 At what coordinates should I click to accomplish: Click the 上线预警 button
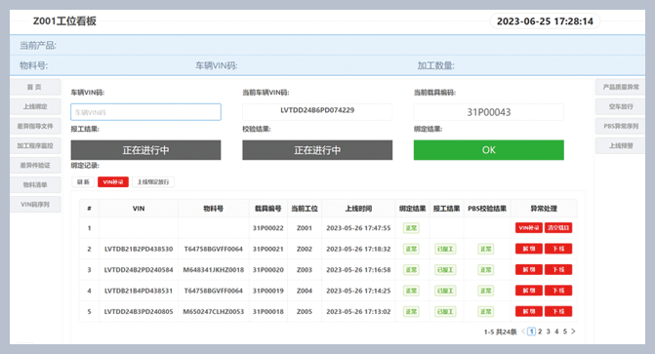pyautogui.click(x=620, y=145)
